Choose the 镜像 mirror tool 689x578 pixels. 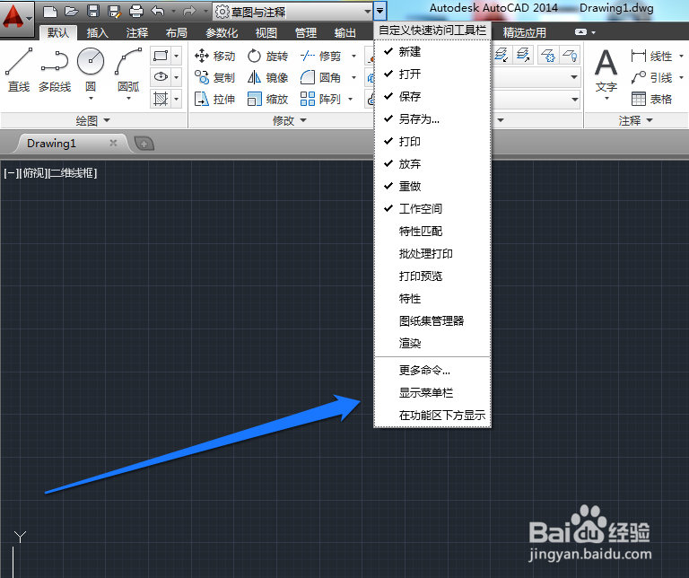267,78
